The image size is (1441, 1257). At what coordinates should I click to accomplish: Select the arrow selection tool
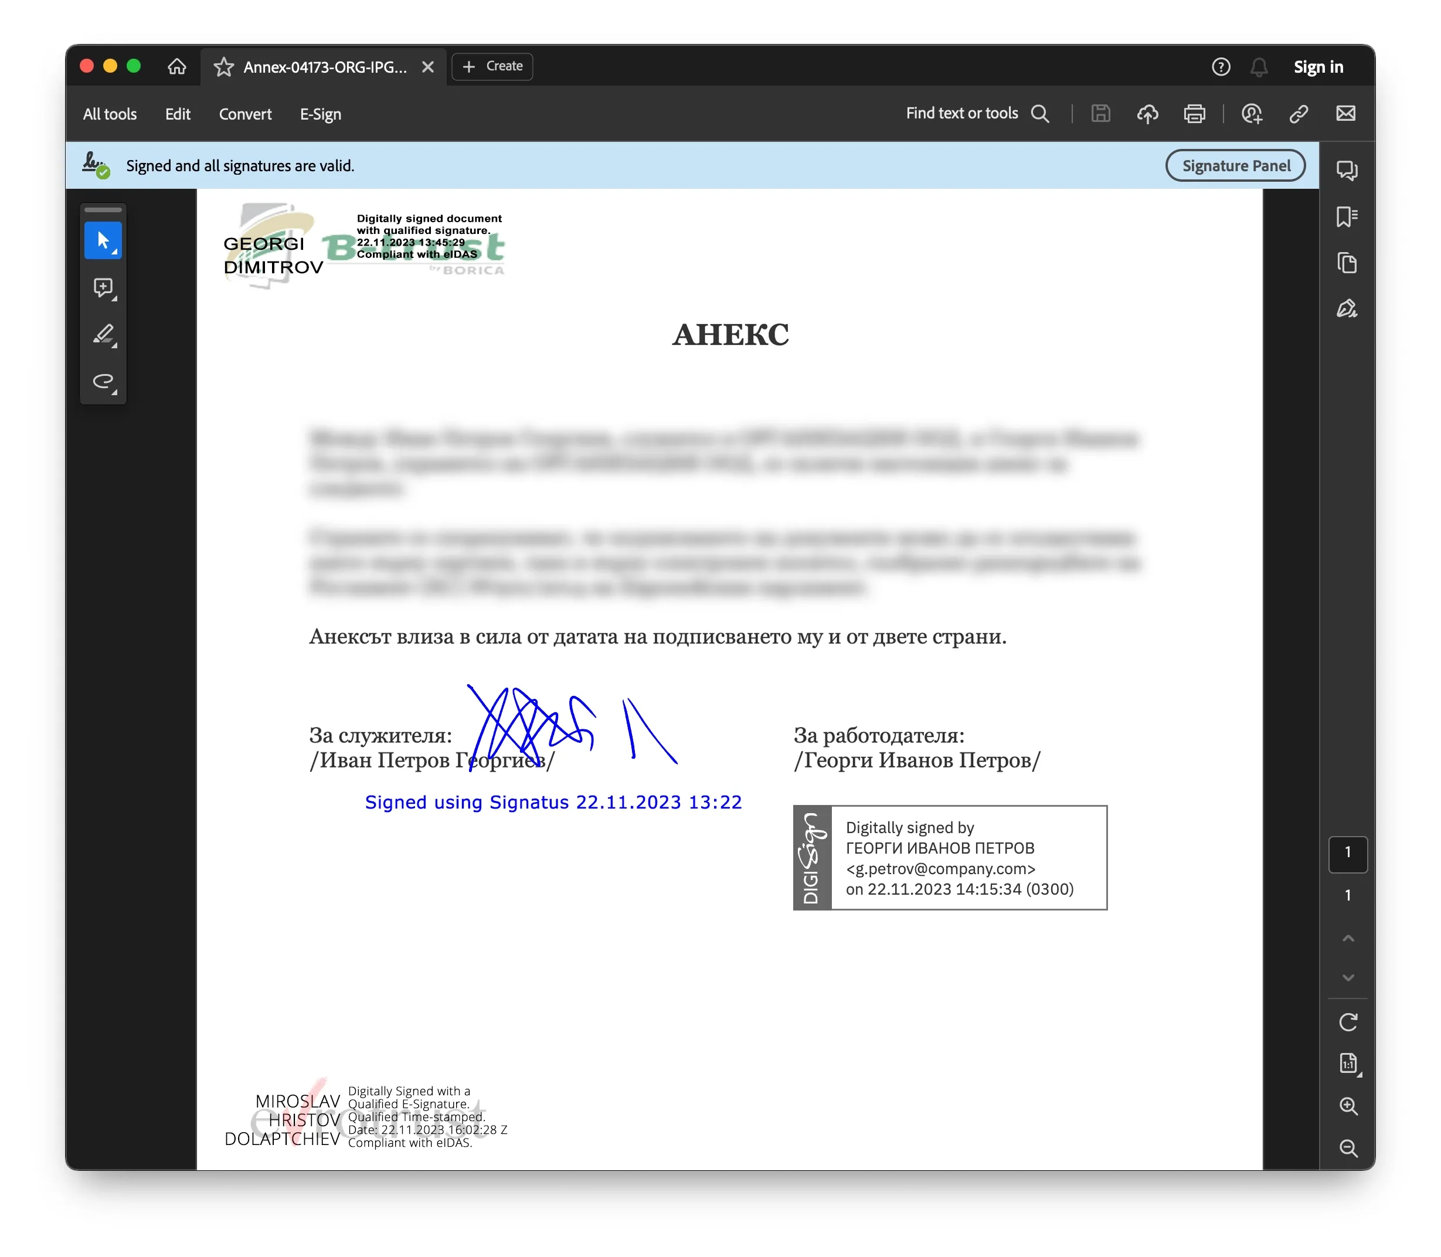[103, 240]
